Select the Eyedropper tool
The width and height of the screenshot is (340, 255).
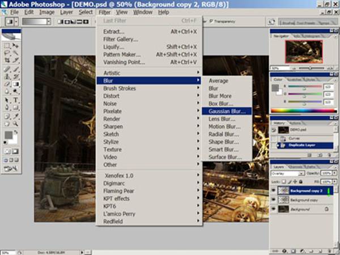[15, 116]
